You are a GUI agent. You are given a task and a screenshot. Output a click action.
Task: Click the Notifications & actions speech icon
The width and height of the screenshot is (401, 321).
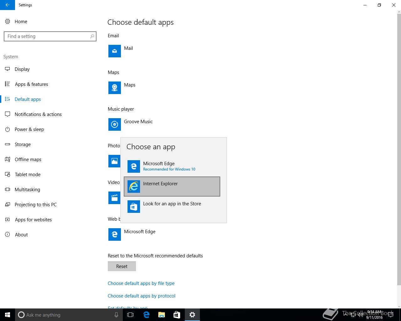click(8, 114)
